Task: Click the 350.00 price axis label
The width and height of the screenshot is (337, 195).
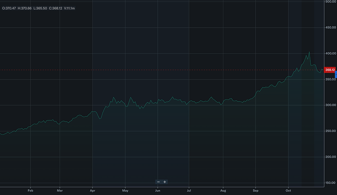Action: [x=330, y=79]
